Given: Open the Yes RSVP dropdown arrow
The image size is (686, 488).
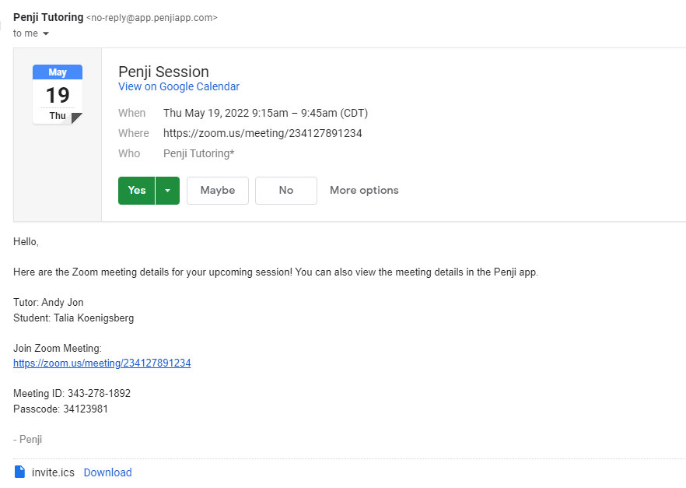Looking at the screenshot, I should click(x=167, y=191).
